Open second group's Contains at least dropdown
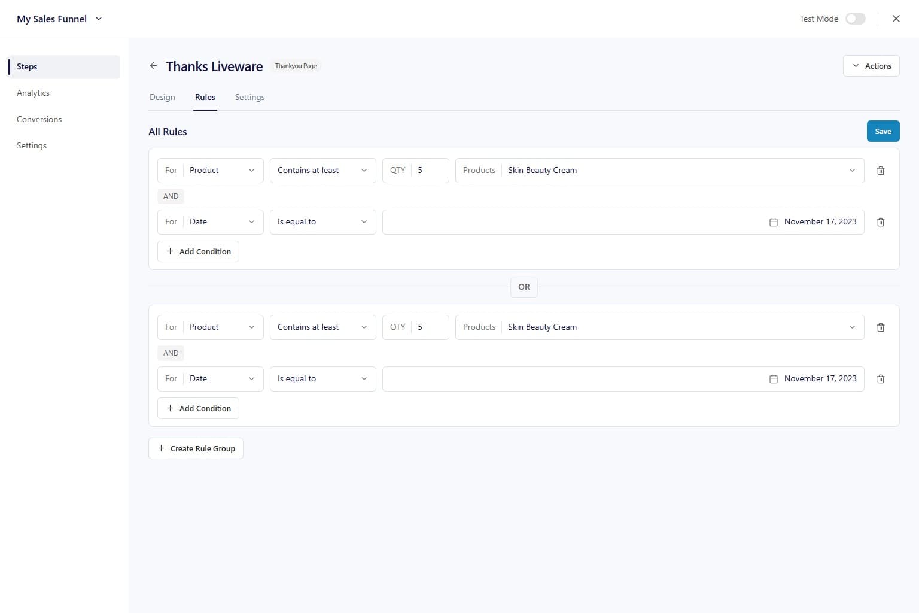This screenshot has width=919, height=613. coord(323,327)
